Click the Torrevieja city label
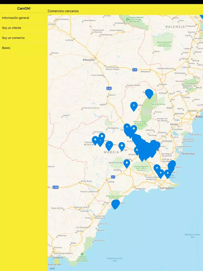The height and width of the screenshot is (271, 203). 188,154
